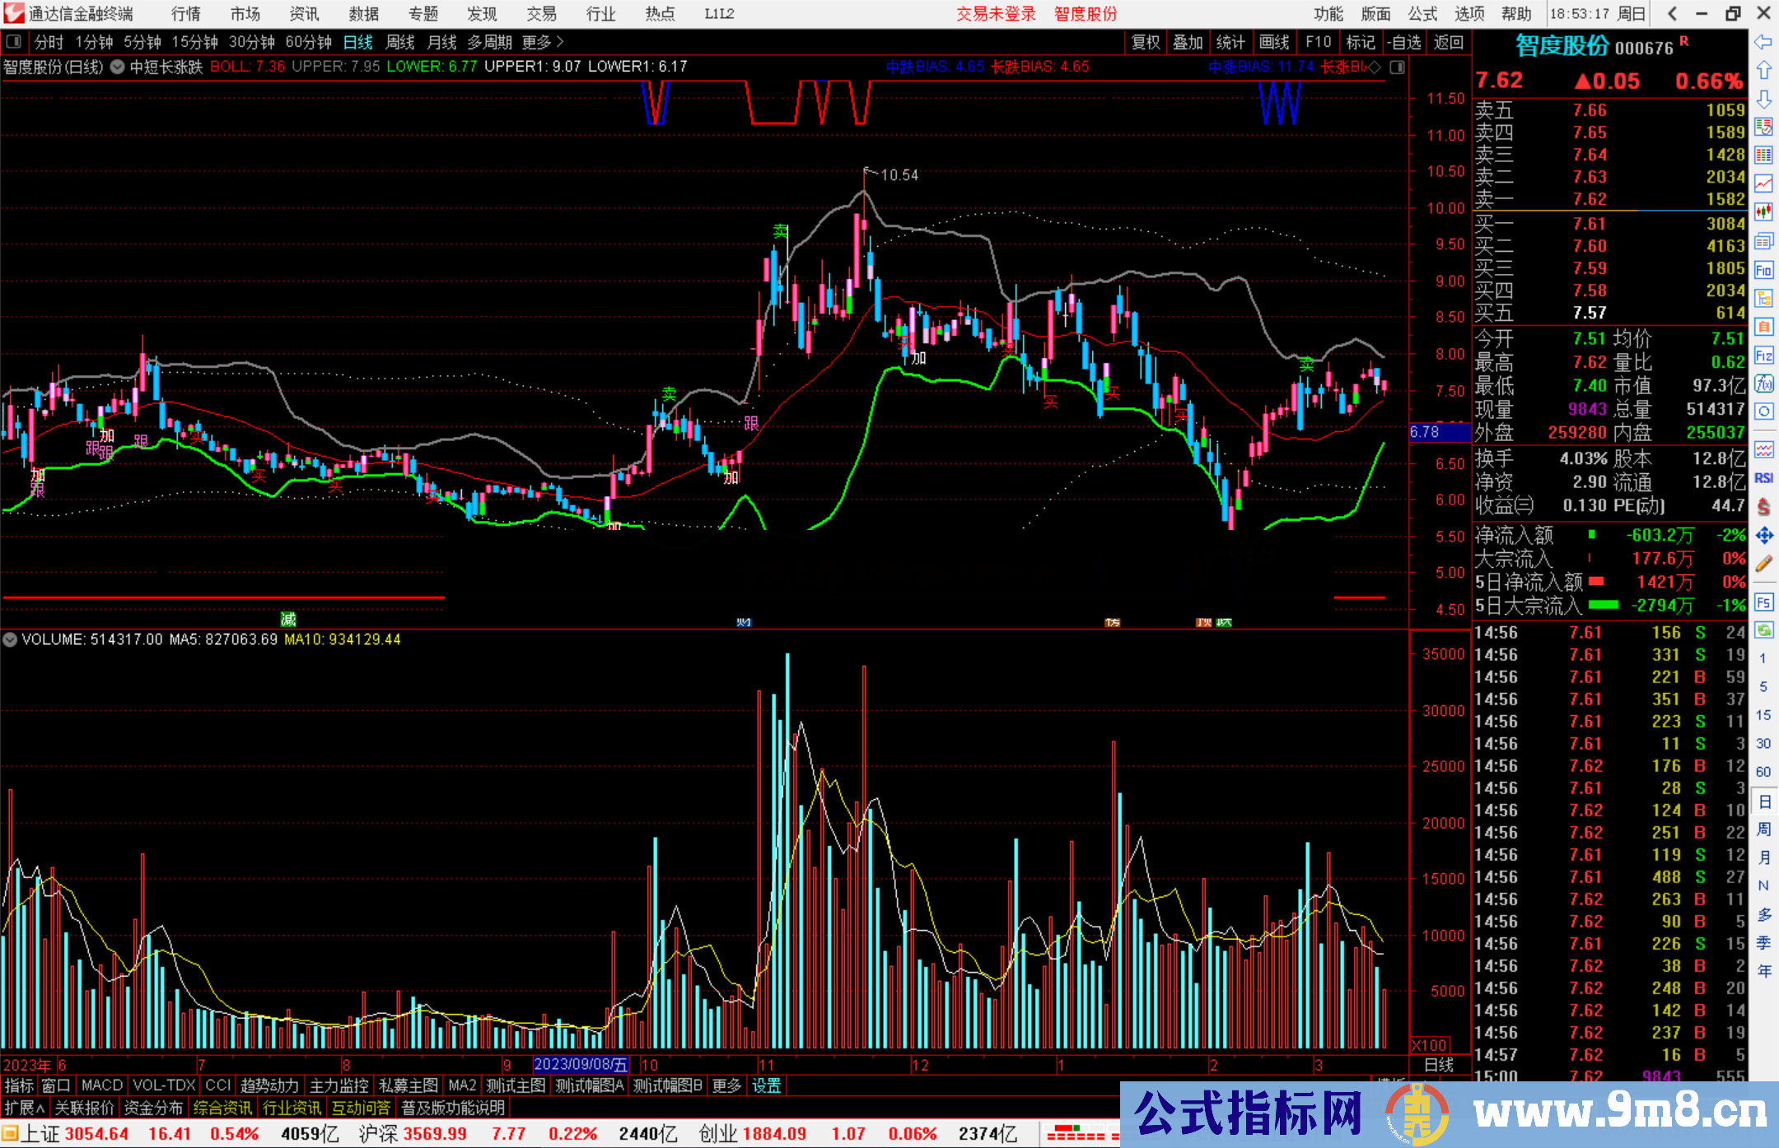Viewport: 1779px width, 1148px height.
Task: Open the 行情 menu
Action: 186,14
